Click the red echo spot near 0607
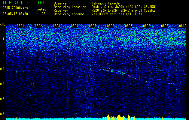Viewport: 189px width, 120px height. point(129,76)
